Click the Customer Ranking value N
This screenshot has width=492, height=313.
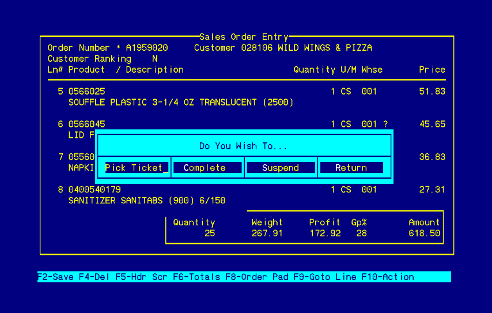coord(155,59)
